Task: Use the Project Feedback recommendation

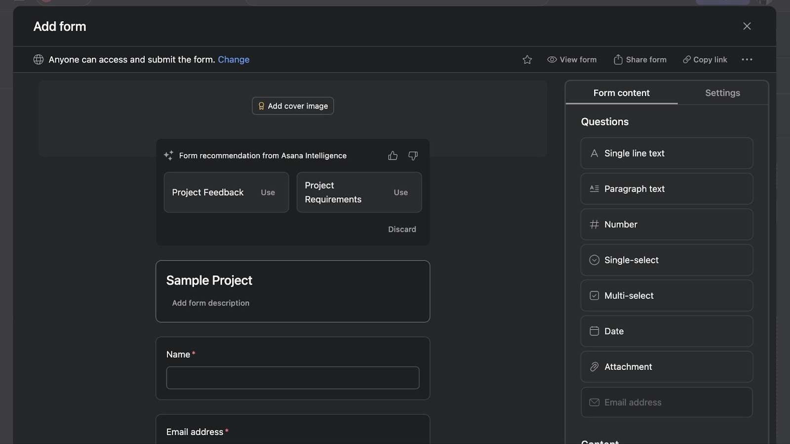Action: tap(268, 192)
